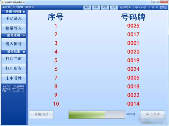Click the green progress bar
Screen dimensions: 169x126
click(97, 115)
